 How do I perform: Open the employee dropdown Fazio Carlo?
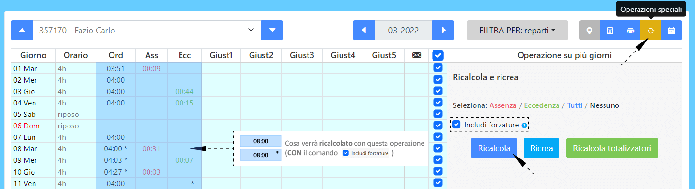147,30
